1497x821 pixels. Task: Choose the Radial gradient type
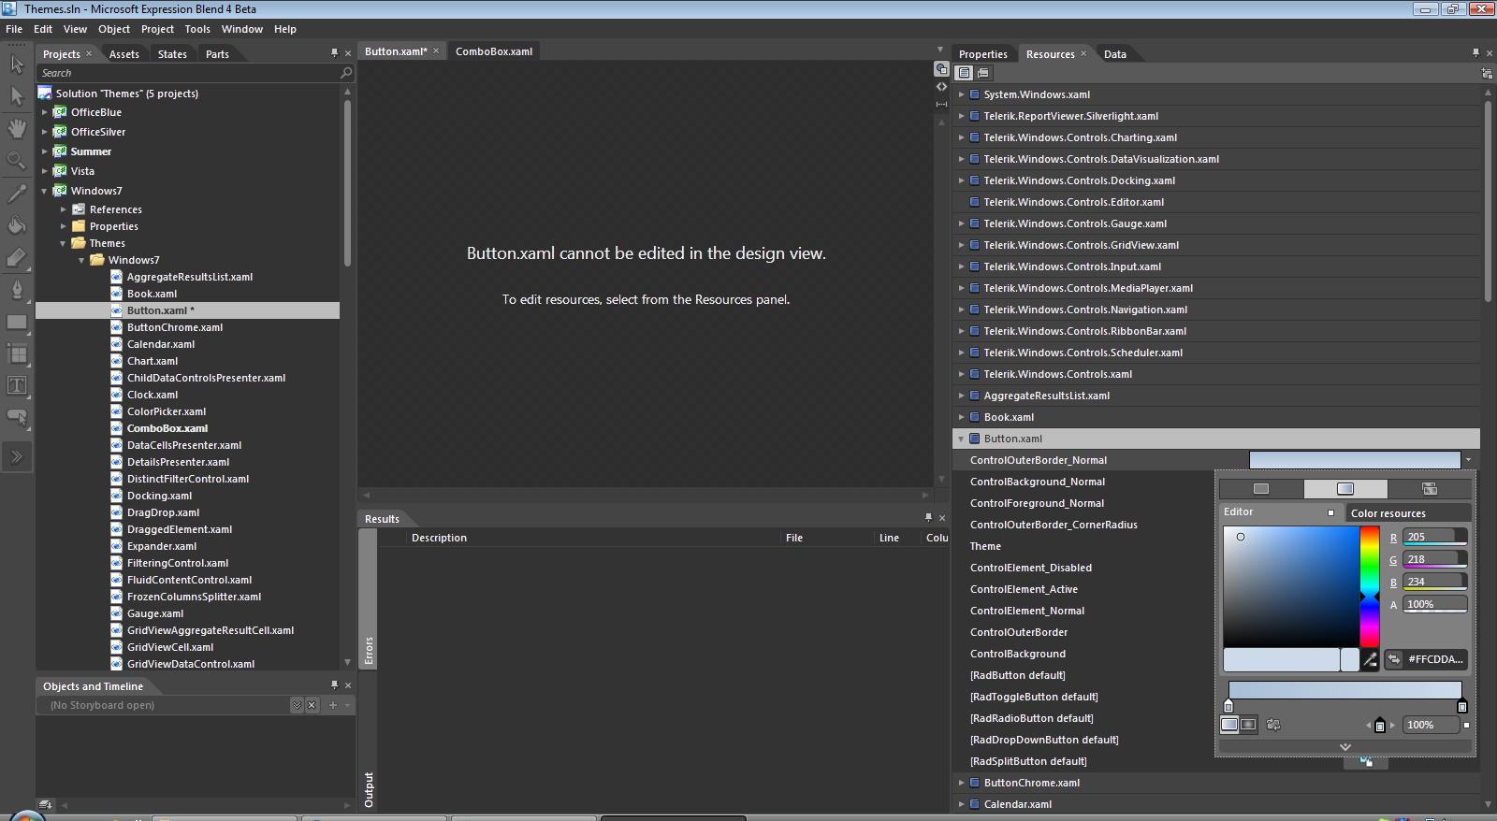click(x=1248, y=725)
